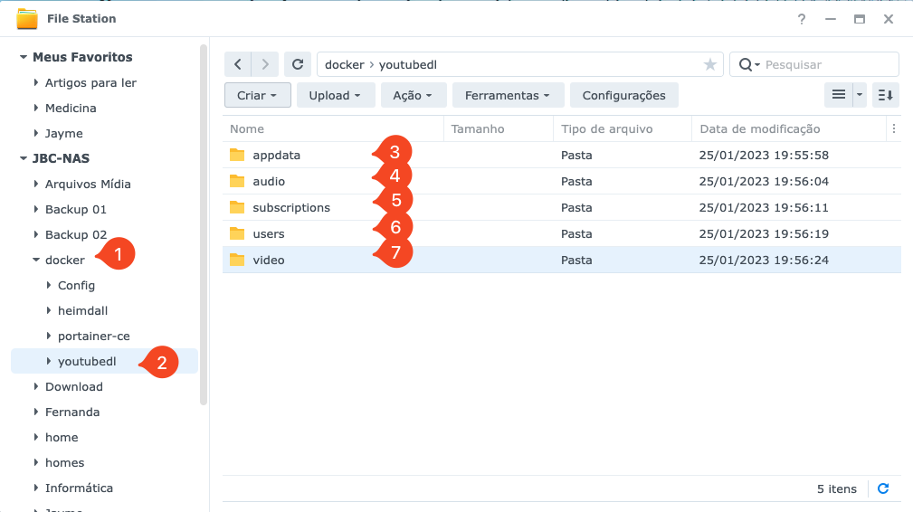Click the sort order icon

point(886,95)
